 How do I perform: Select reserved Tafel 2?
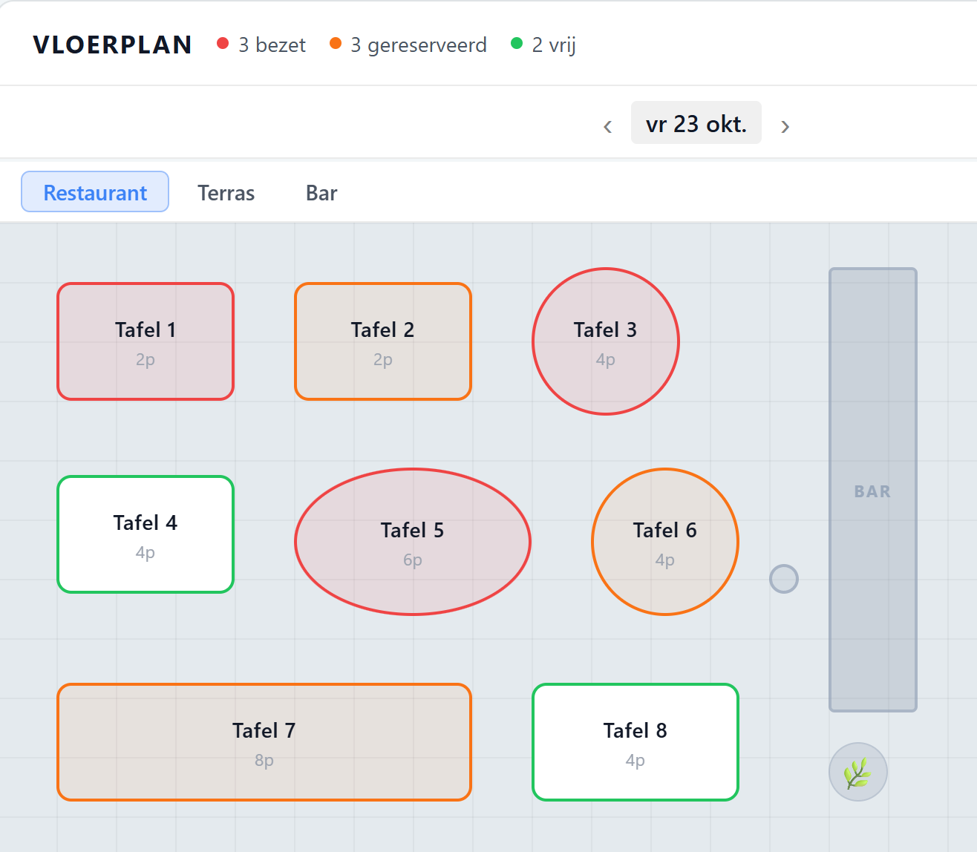383,341
